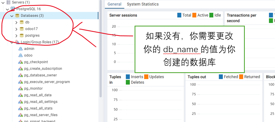Select the db database name
Screen dimensions: 275x122
[27, 22]
